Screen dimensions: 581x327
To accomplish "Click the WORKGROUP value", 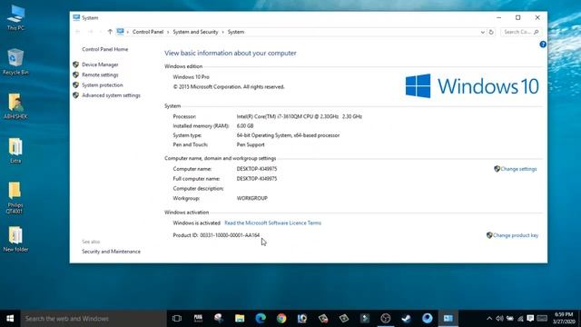I will (x=252, y=198).
